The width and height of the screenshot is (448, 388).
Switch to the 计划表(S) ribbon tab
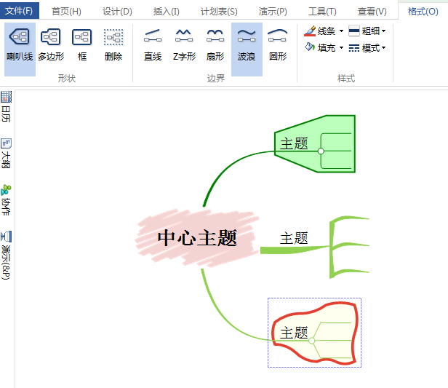pyautogui.click(x=219, y=12)
